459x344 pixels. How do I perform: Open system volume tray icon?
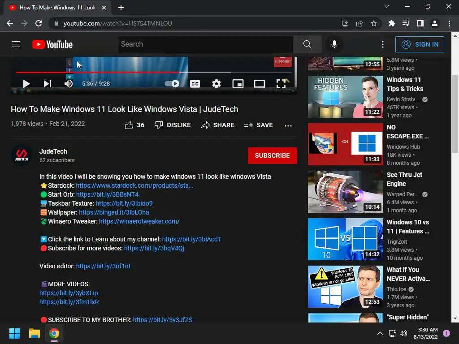tap(403, 333)
